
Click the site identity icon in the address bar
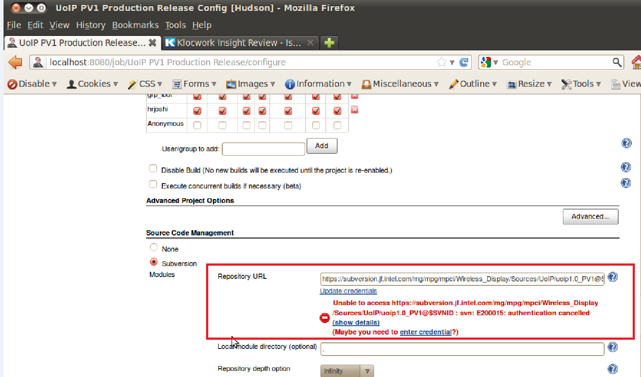click(38, 62)
